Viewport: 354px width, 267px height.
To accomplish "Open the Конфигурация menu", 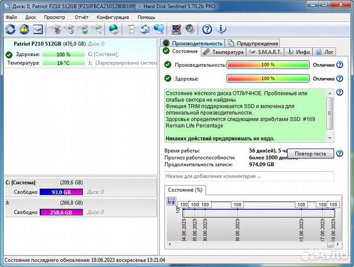I will (x=113, y=17).
